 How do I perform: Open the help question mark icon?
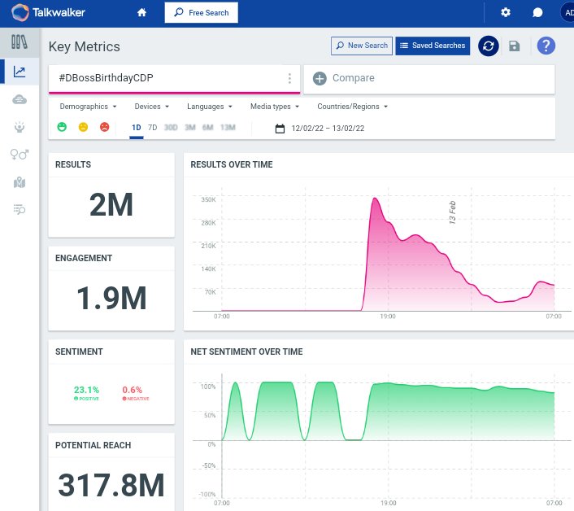click(546, 46)
